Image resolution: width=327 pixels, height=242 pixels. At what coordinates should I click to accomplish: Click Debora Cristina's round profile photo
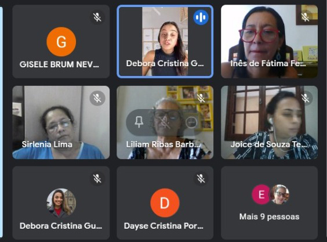point(61,202)
